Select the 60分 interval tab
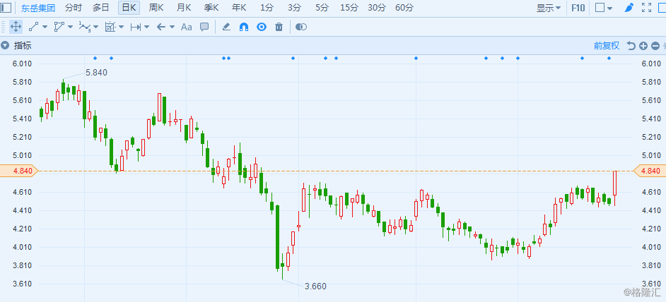The height and width of the screenshot is (302, 666). click(x=404, y=7)
